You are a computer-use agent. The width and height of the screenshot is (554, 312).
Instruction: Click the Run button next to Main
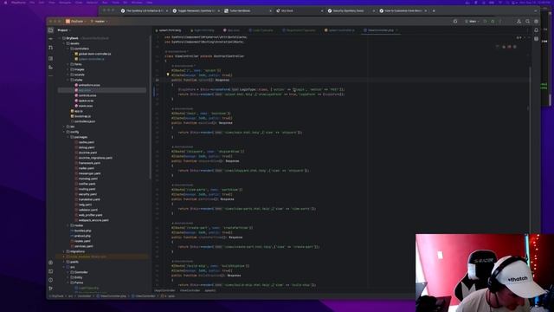tap(485, 22)
